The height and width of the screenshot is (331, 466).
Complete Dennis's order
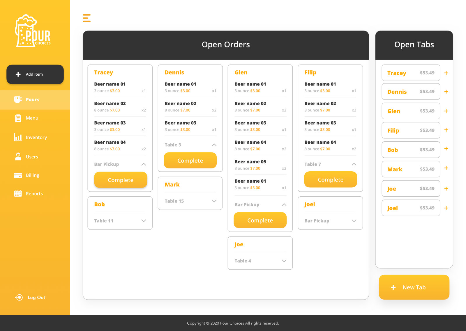190,161
